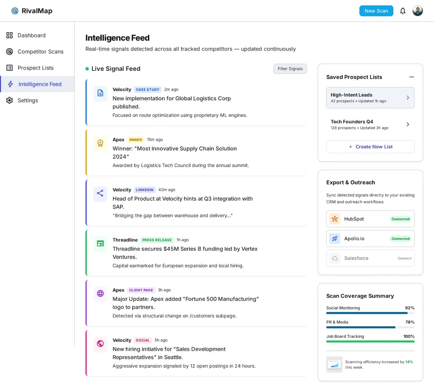This screenshot has width=434, height=392.
Task: Go to Dashboard in sidebar
Action: pyautogui.click(x=37, y=35)
